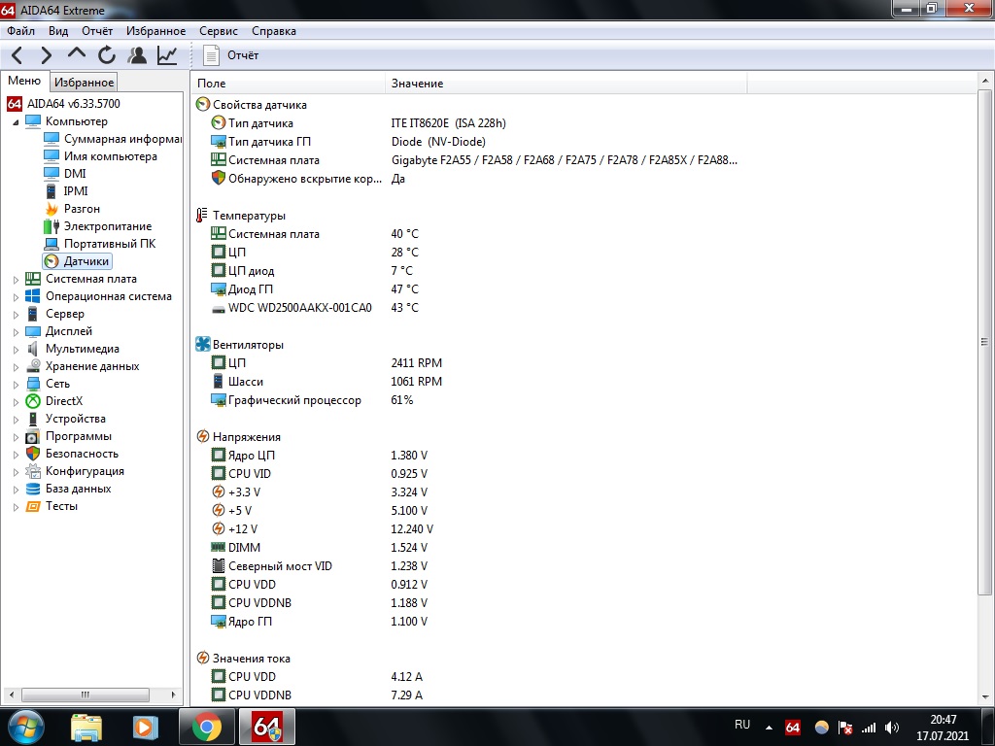Click the База данных database icon

point(33,490)
